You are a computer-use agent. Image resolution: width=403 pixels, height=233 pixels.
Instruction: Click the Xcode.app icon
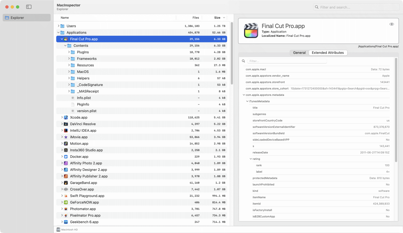(x=66, y=117)
